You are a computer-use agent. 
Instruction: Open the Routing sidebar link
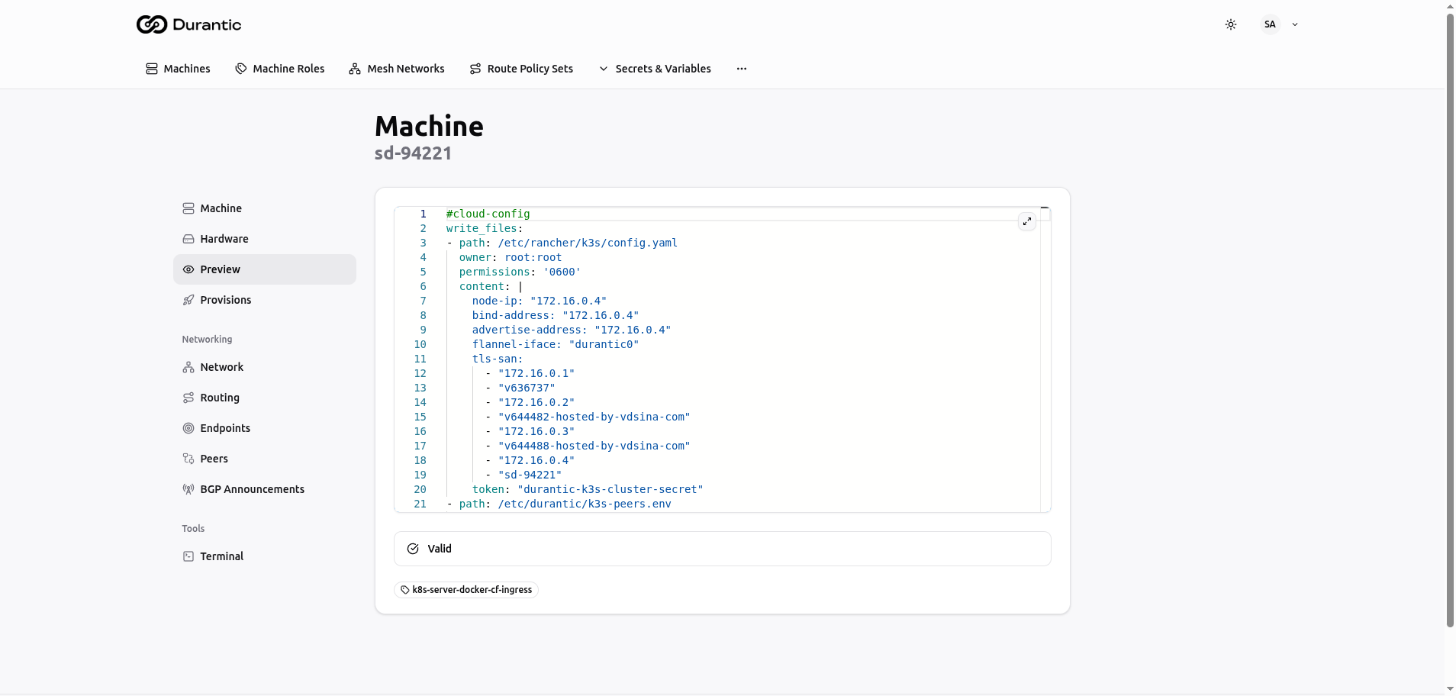(220, 398)
